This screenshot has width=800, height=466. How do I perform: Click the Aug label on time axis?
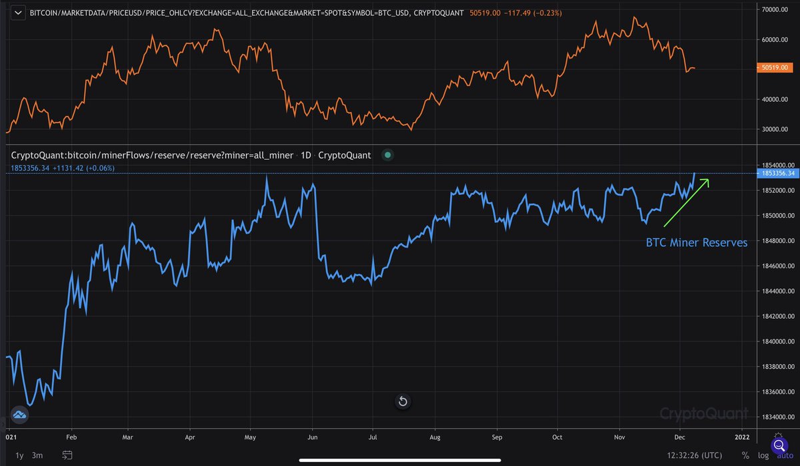coord(434,438)
